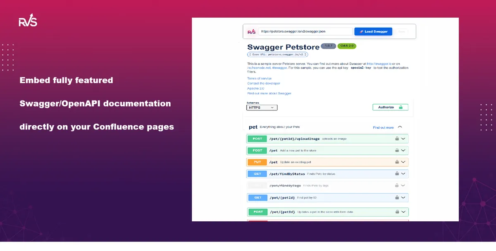Click the POST badge on the uploadImage row
This screenshot has width=496, height=251.
[x=258, y=138]
